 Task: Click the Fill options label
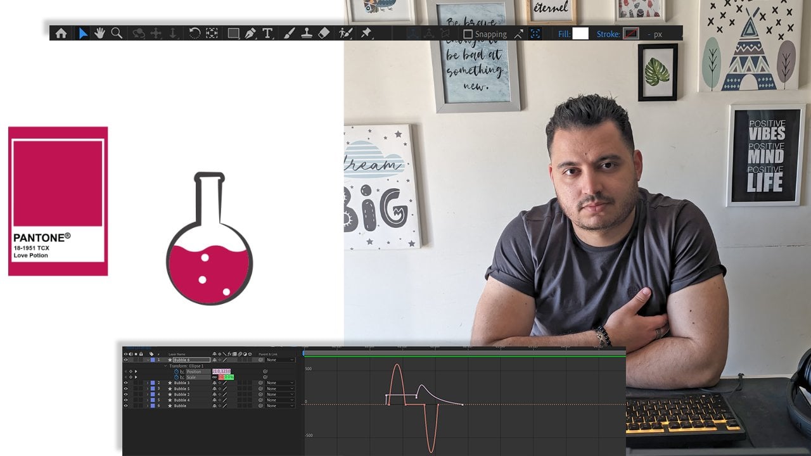coord(564,34)
